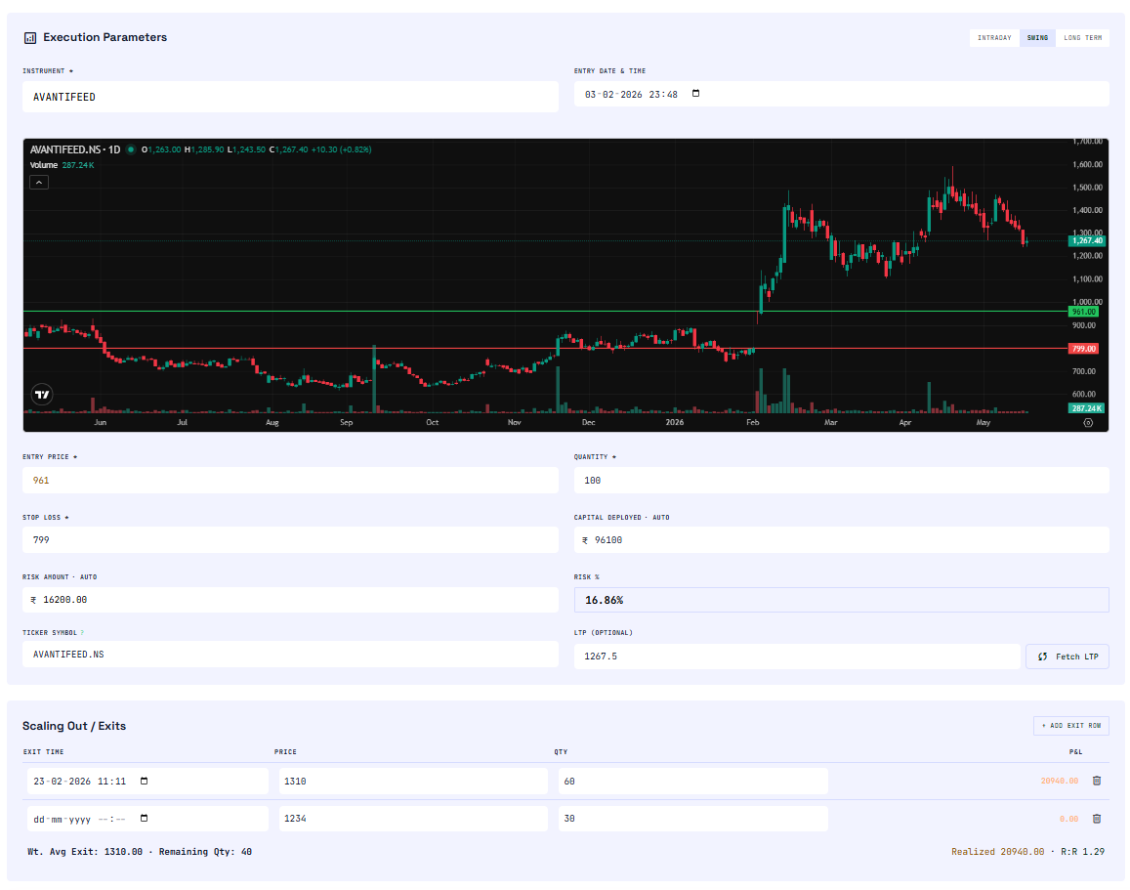Image resolution: width=1130 pixels, height=890 pixels.
Task: Open calendar picker for the empty exit time
Action: pyautogui.click(x=145, y=819)
